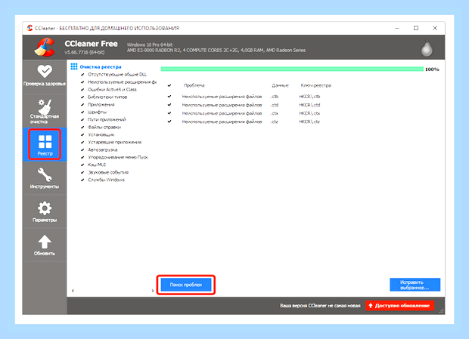The height and width of the screenshot is (339, 469).
Task: Toggle Упорядочивание меню Пуск checkbox
Action: (82, 157)
